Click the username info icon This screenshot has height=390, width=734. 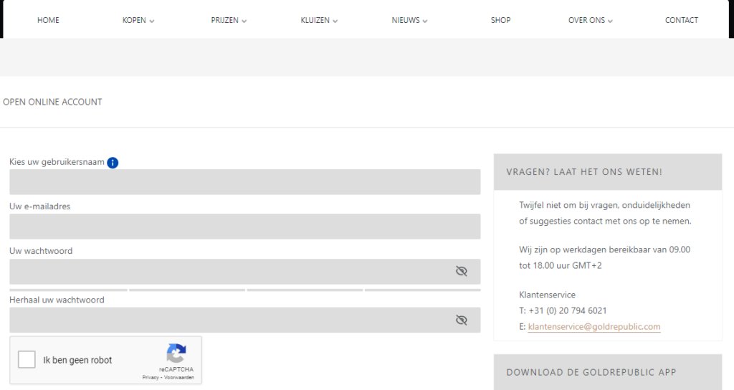click(113, 163)
